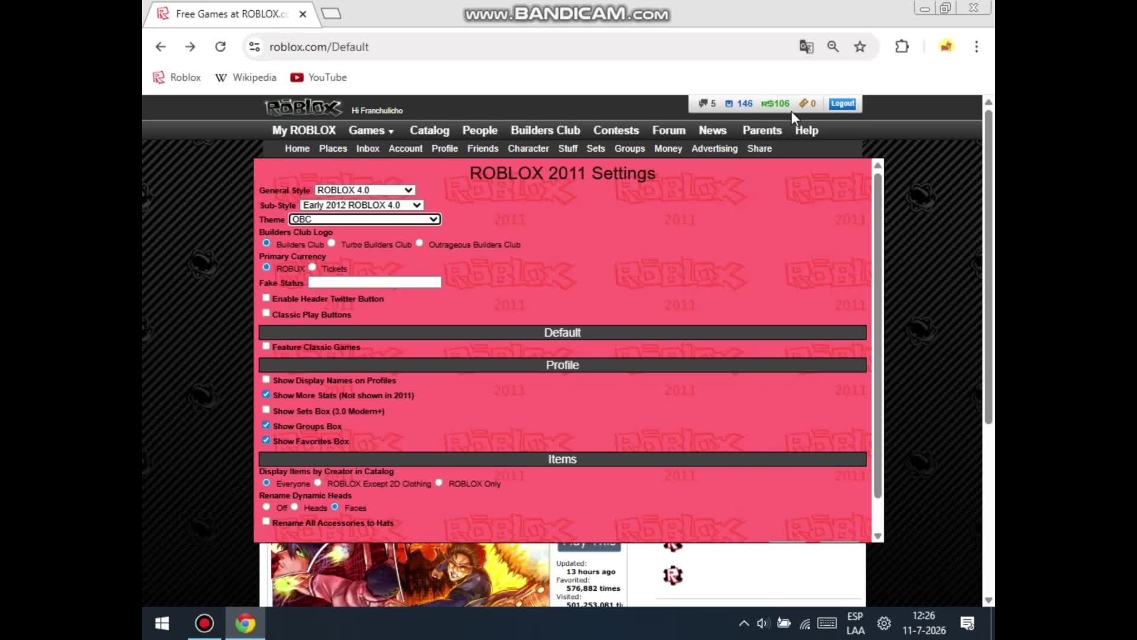Open the taskbar settings gear icon

(x=884, y=623)
